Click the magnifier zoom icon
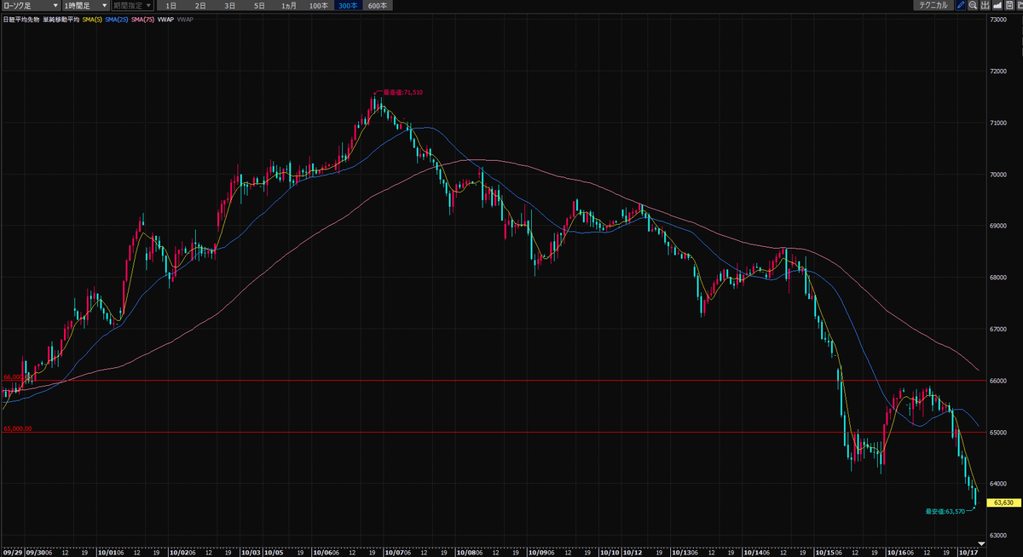 pos(973,5)
